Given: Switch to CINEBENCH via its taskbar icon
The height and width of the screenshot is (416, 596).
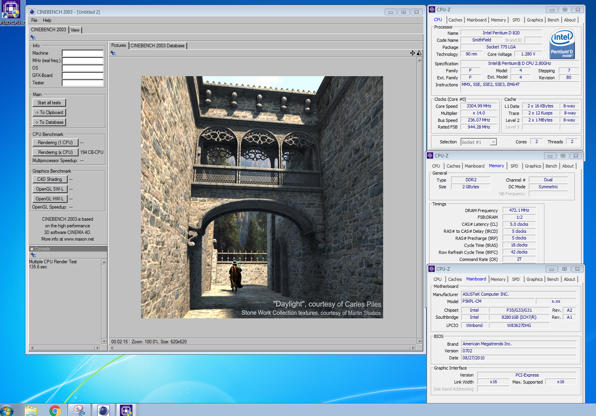Looking at the screenshot, I should tap(103, 410).
